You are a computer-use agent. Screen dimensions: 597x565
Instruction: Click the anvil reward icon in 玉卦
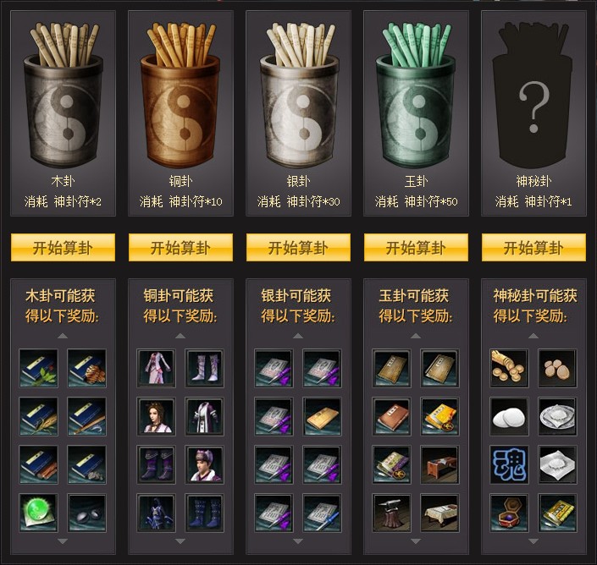(391, 513)
